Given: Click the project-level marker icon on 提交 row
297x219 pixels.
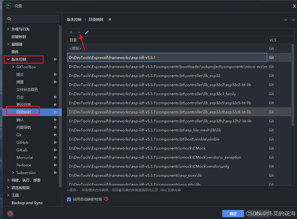Looking at the screenshot, I should coord(55,75).
